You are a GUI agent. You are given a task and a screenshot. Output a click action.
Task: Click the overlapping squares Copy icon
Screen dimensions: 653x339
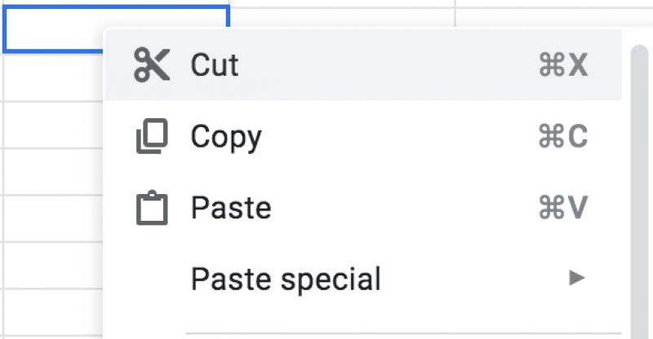(152, 137)
